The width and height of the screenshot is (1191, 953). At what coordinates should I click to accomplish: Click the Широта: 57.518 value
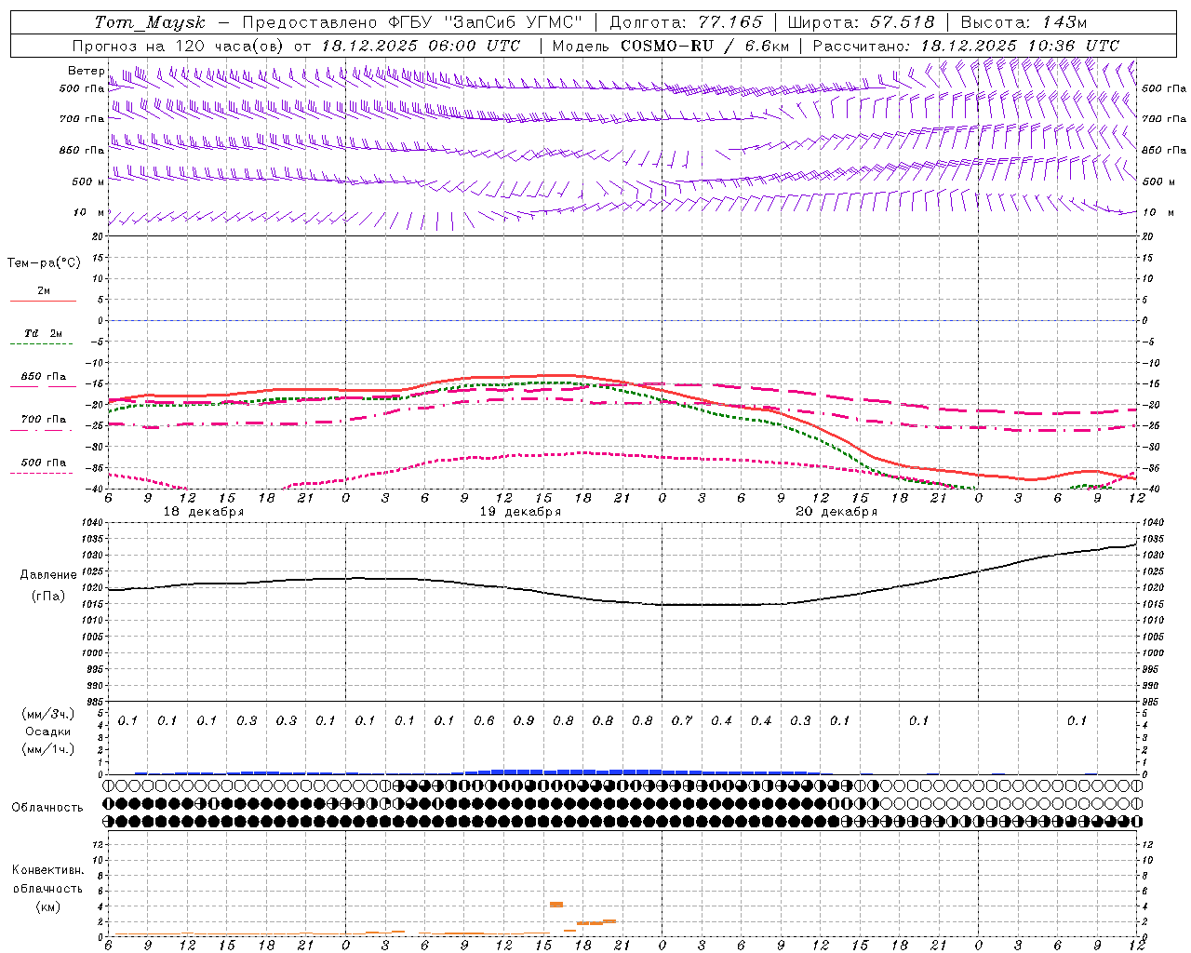(861, 22)
